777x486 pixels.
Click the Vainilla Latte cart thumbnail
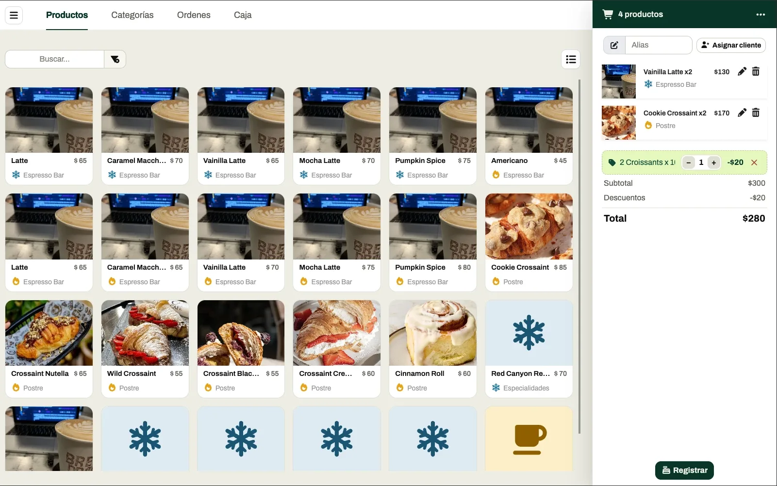click(x=619, y=81)
